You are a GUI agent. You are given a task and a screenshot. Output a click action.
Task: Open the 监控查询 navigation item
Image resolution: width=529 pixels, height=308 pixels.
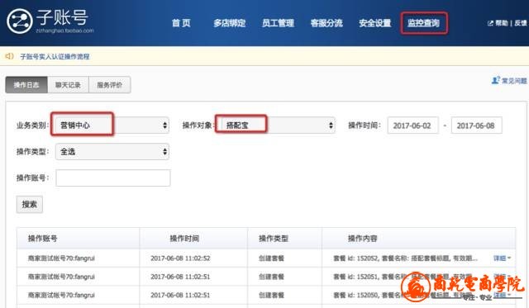[424, 23]
